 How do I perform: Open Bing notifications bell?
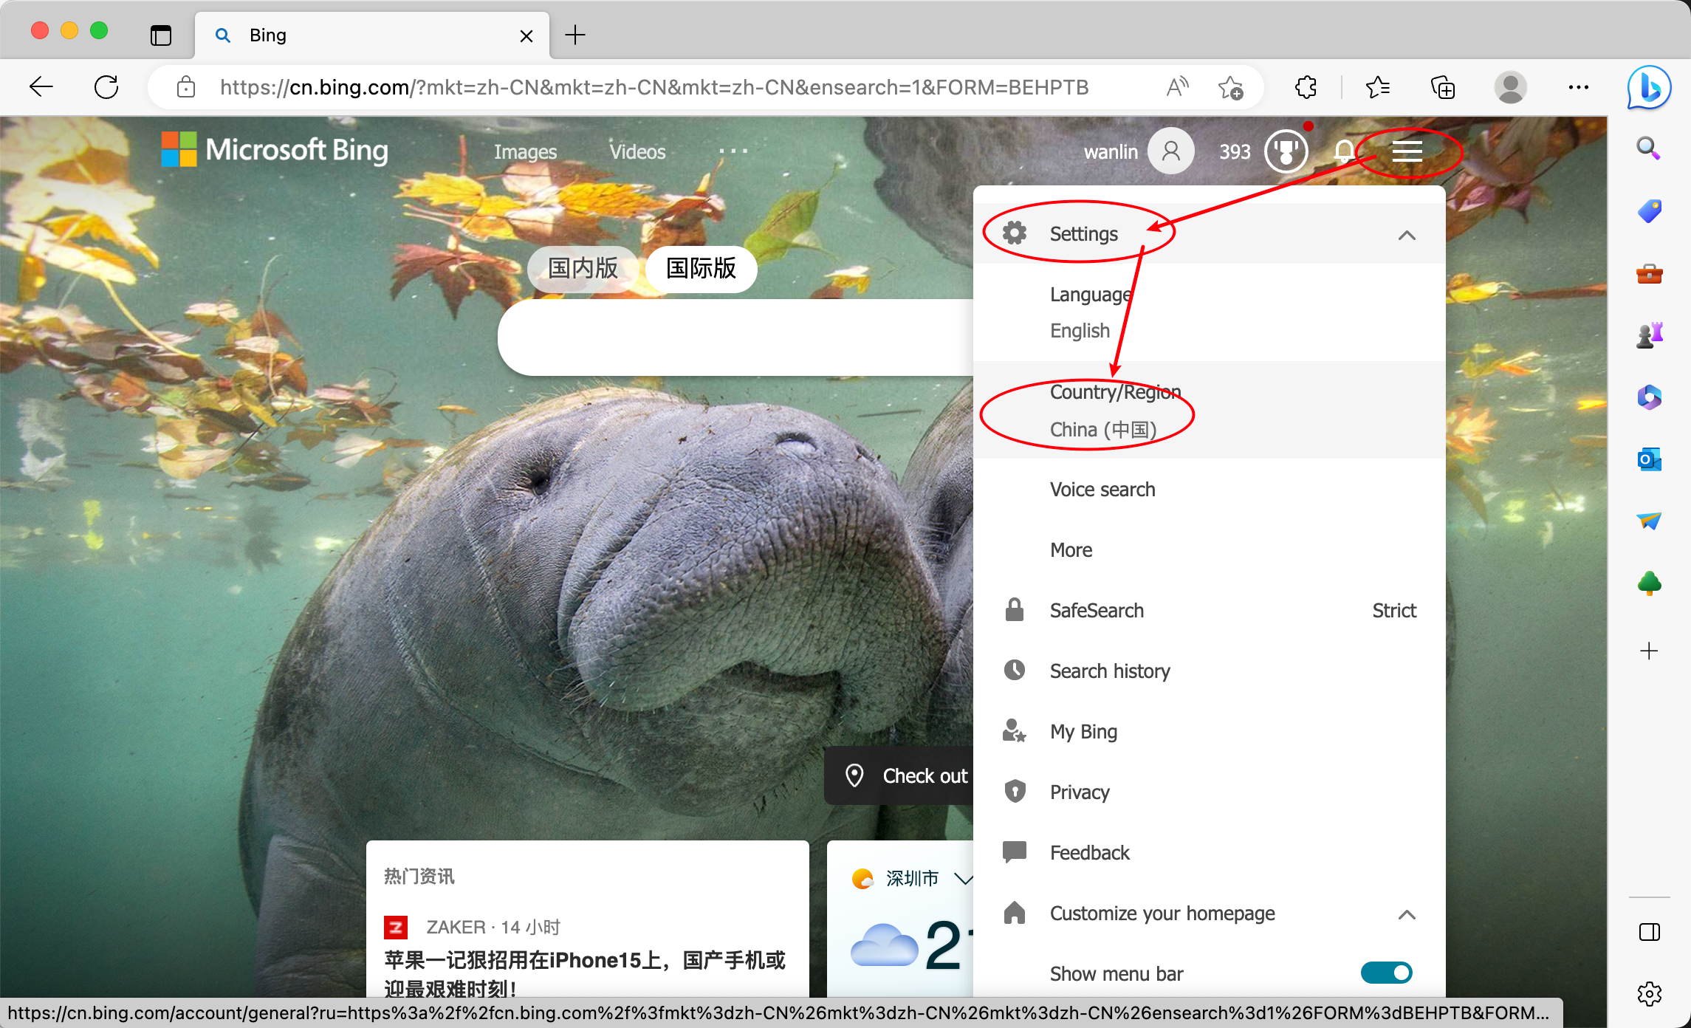click(x=1344, y=151)
